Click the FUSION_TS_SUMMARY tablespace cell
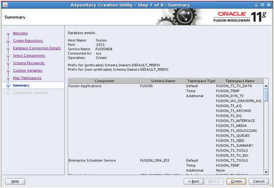The height and width of the screenshot is (188, 274). (234, 146)
